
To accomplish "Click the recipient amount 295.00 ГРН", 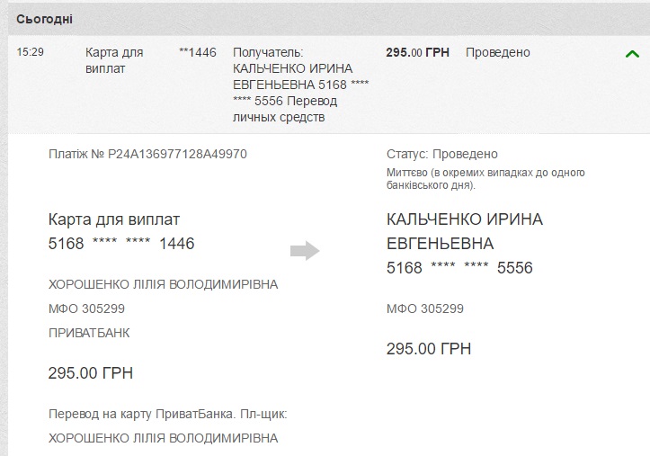I will click(x=429, y=349).
